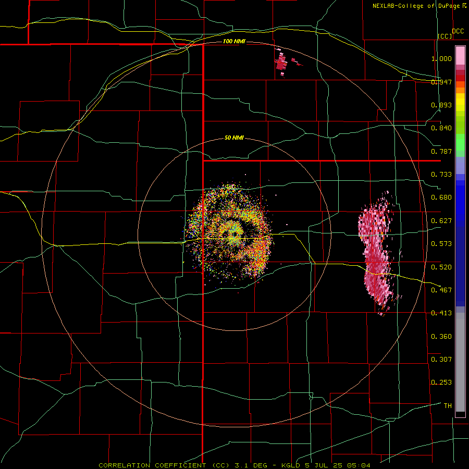Click the DCC label above the color scale
This screenshot has width=469, height=469.
point(458,31)
